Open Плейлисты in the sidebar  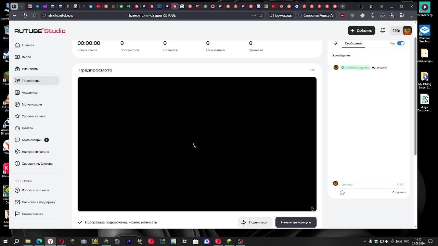click(x=36, y=69)
